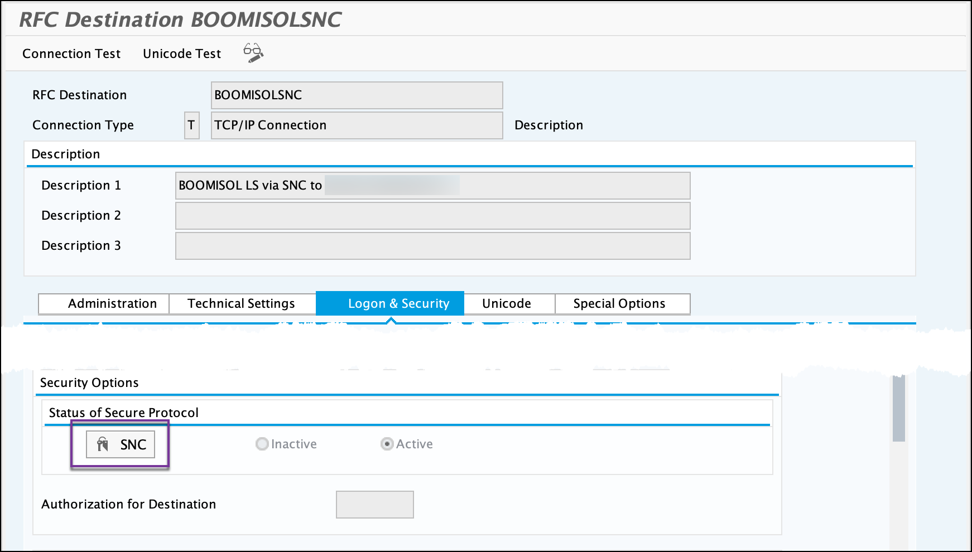
Task: Click the Authorization for Destination field
Action: coord(374,504)
